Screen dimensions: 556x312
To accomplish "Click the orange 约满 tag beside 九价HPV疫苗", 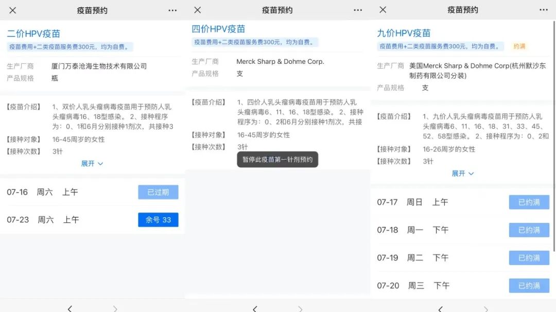I will (x=519, y=46).
